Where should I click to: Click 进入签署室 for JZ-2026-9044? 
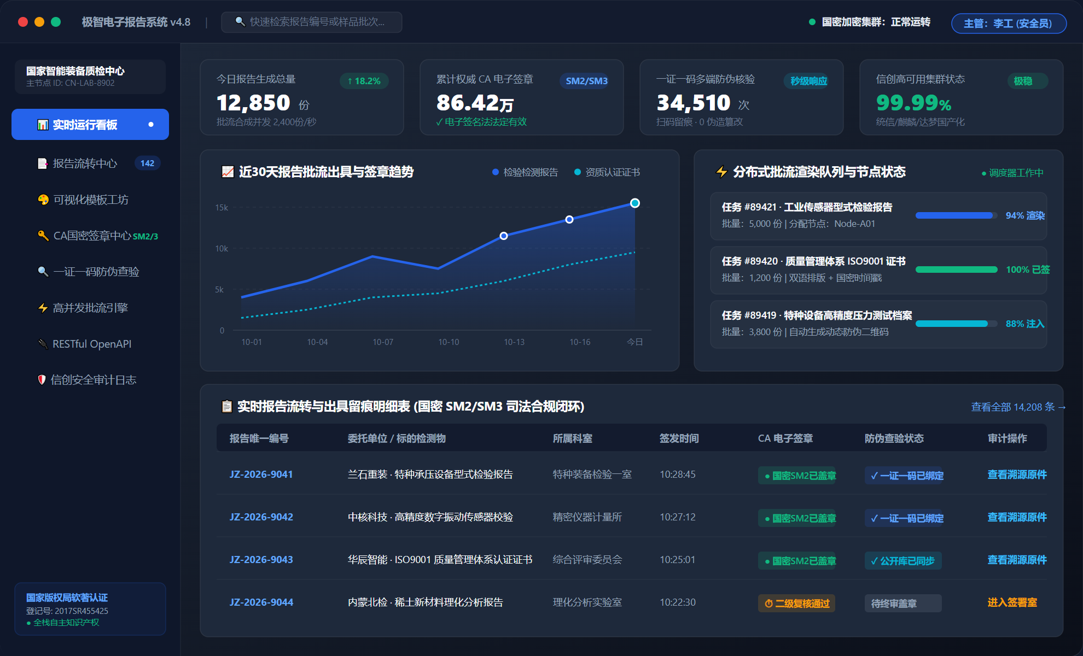[x=1012, y=602]
